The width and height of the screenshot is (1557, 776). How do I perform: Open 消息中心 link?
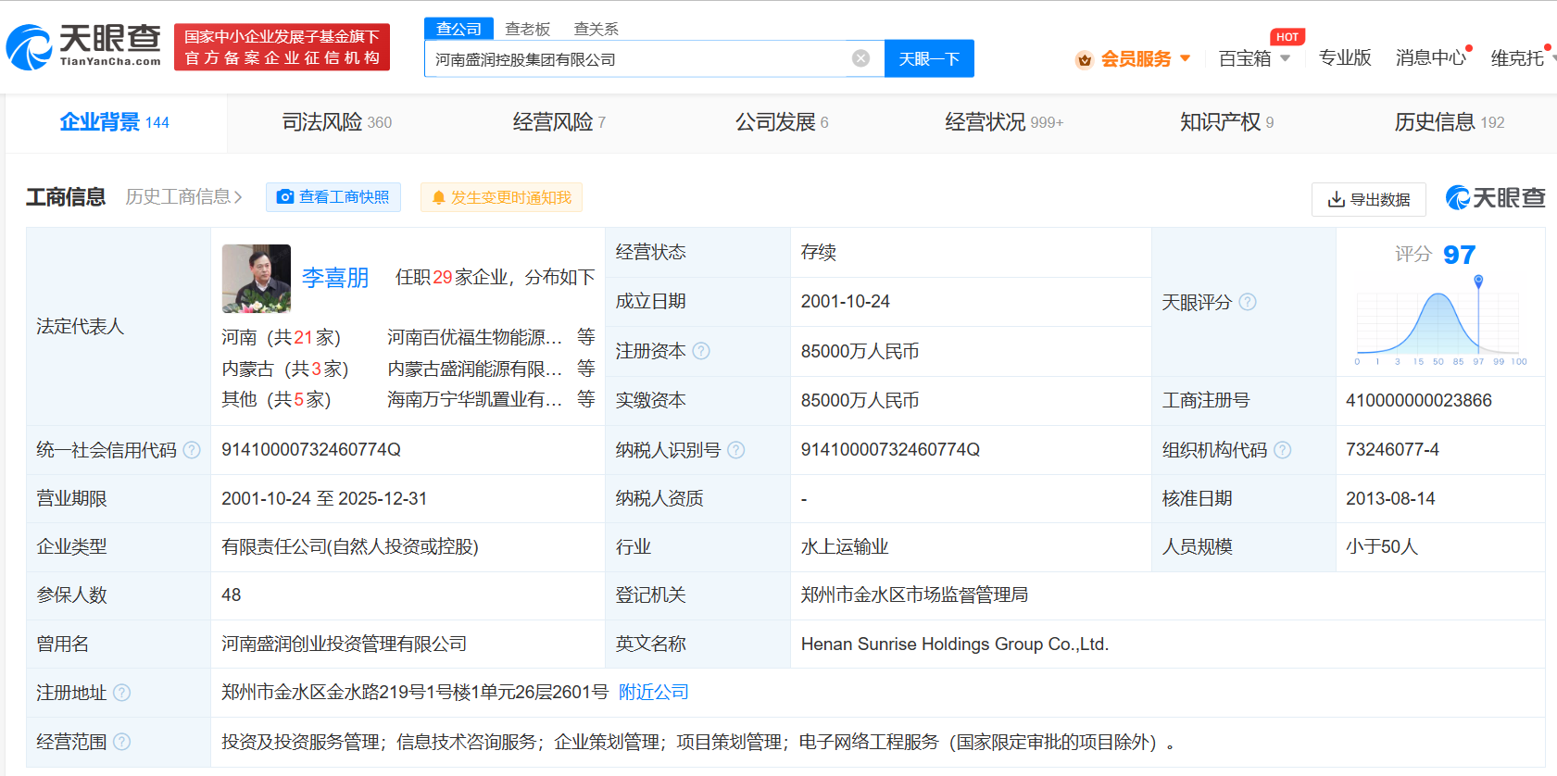(1431, 57)
